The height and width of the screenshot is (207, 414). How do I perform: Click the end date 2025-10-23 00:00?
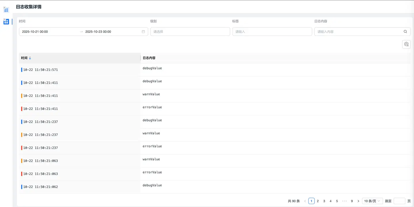coord(98,32)
